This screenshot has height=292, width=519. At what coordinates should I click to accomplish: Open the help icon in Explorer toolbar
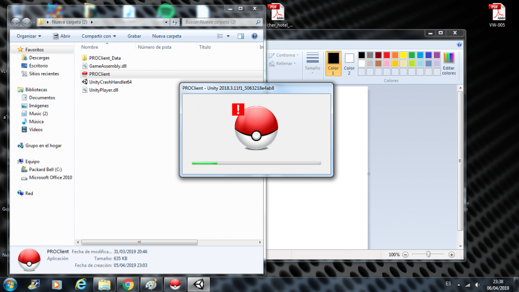click(x=254, y=36)
